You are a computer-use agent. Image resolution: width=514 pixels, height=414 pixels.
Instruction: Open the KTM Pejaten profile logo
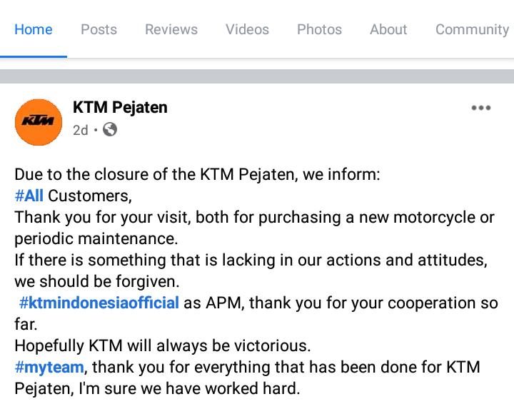click(39, 120)
